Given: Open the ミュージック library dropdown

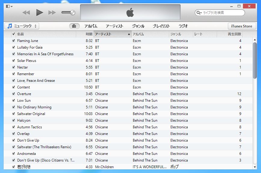Looking at the screenshot, I should coord(22,26).
